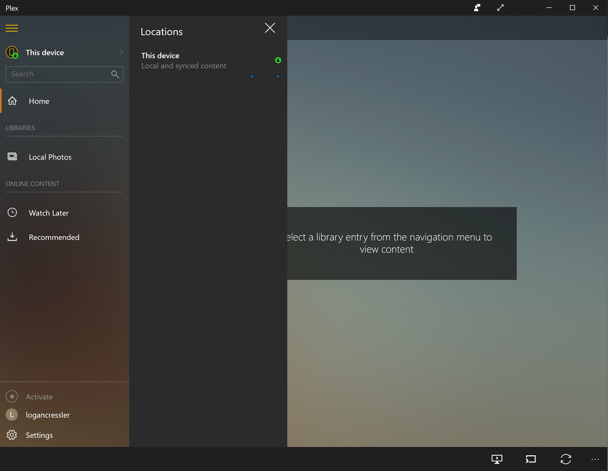This screenshot has width=608, height=471.
Task: Open Recommended online content
Action: click(64, 237)
